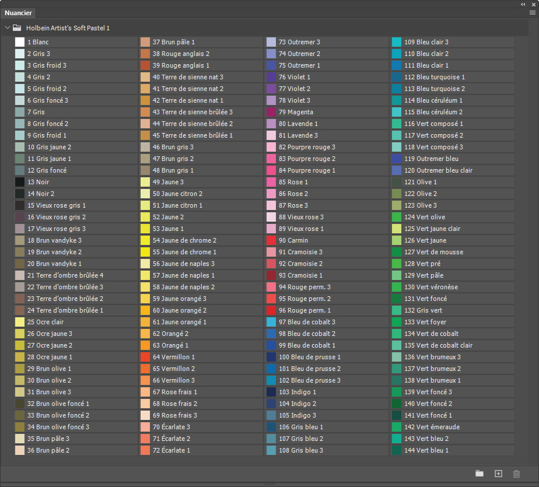The height and width of the screenshot is (487, 539).
Task: Choose the 55 Jaune de chrome 1 swatch
Action: (146, 252)
